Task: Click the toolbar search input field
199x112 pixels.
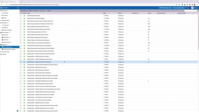Action: (190, 11)
